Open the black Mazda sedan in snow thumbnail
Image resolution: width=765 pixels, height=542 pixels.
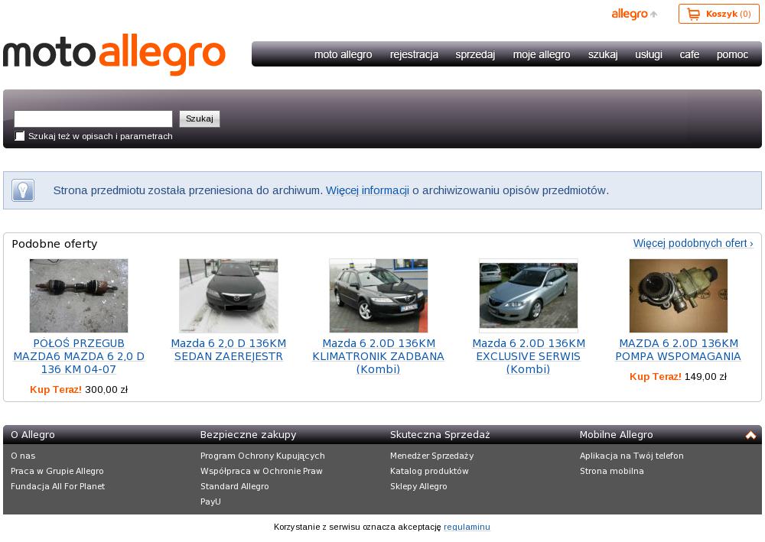[x=228, y=296]
